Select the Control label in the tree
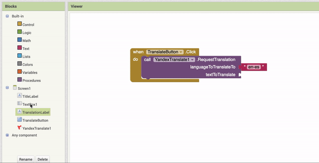319x163 pixels. (28, 25)
